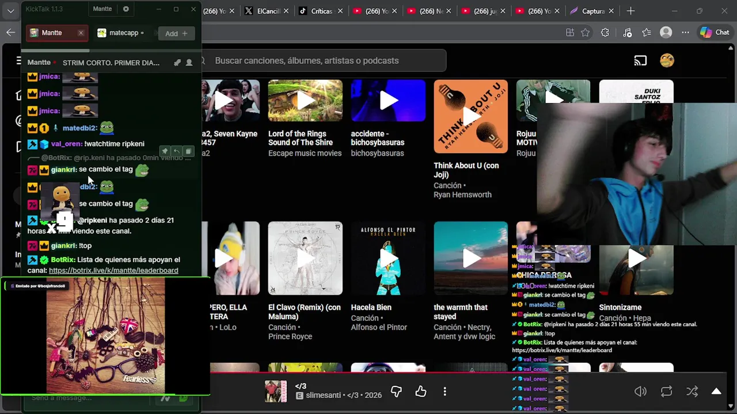Copy the hovered val_oren message
This screenshot has height=414, width=737.
click(x=188, y=151)
